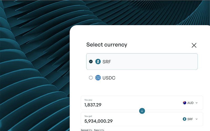Click the SRF logo in You get row
The width and height of the screenshot is (210, 131).
click(185, 119)
